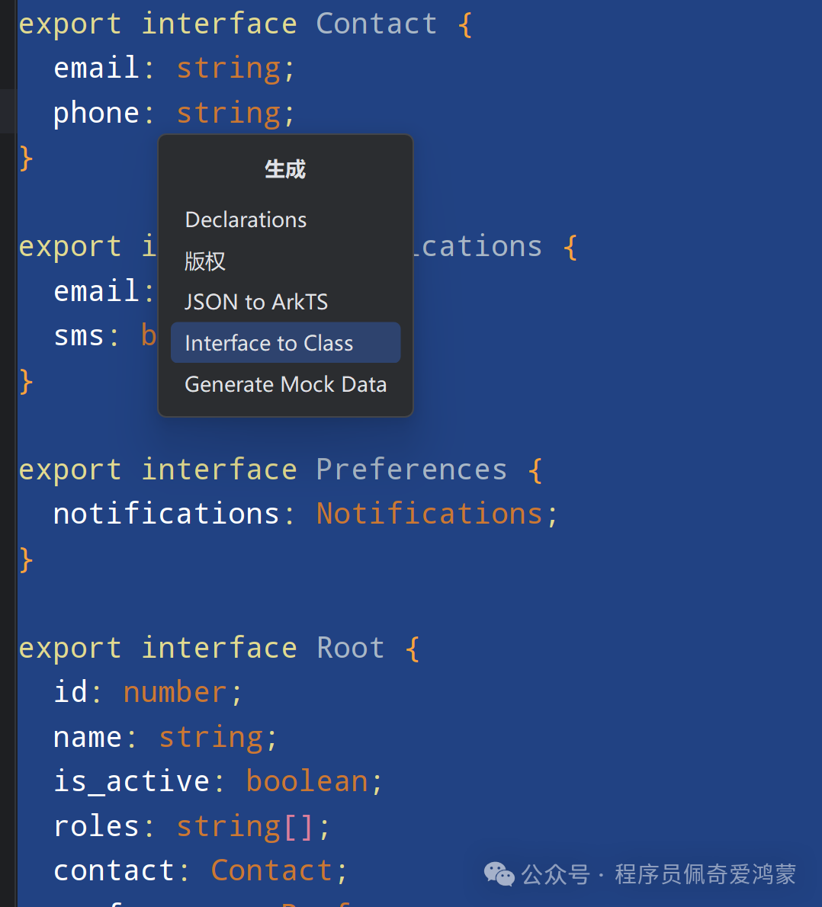822x907 pixels.
Task: Click the string type of name property
Action: point(210,738)
